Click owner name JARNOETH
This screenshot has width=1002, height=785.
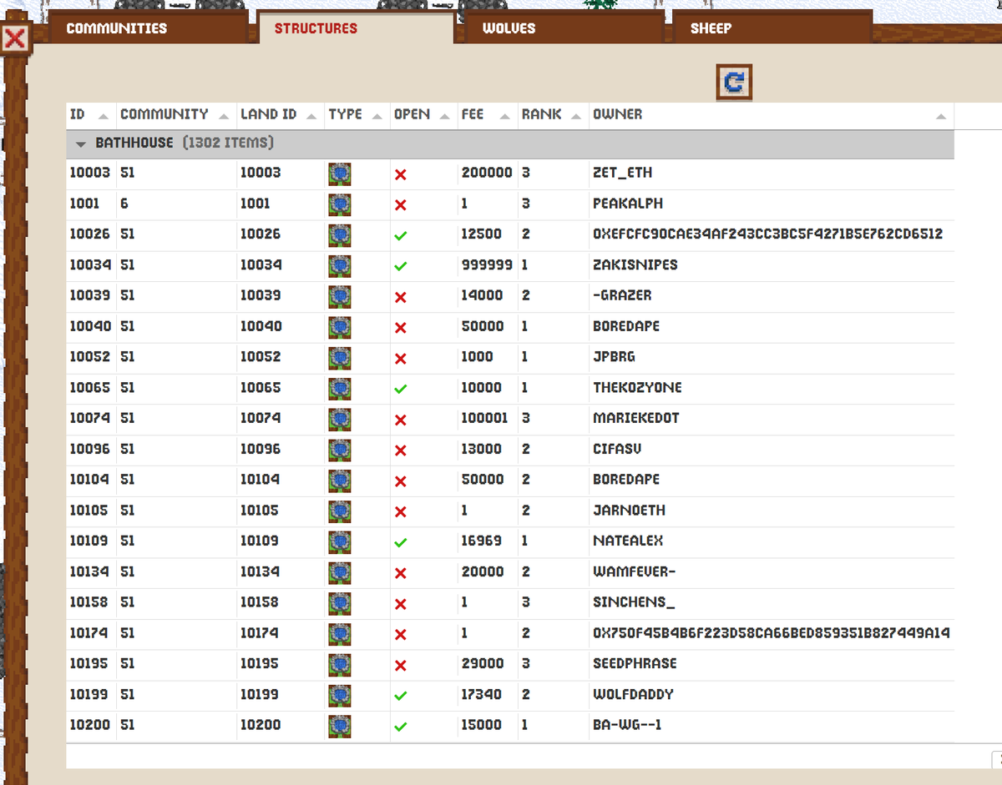629,511
